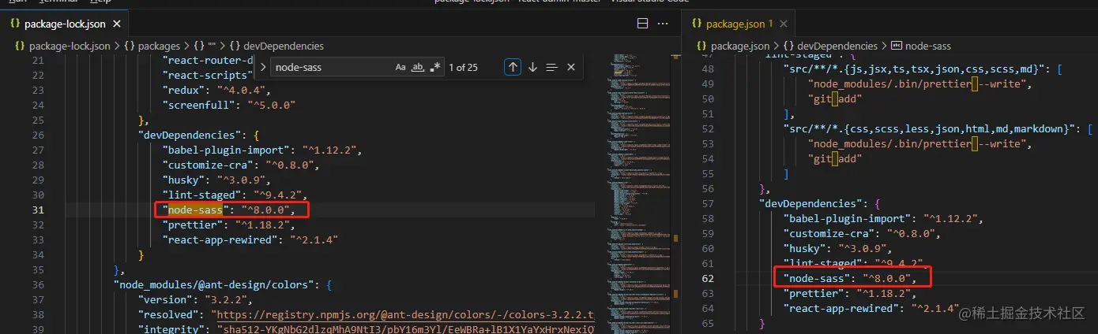The height and width of the screenshot is (334, 1098).
Task: Click the src css,scss,less glob on line 52
Action: tap(931, 128)
